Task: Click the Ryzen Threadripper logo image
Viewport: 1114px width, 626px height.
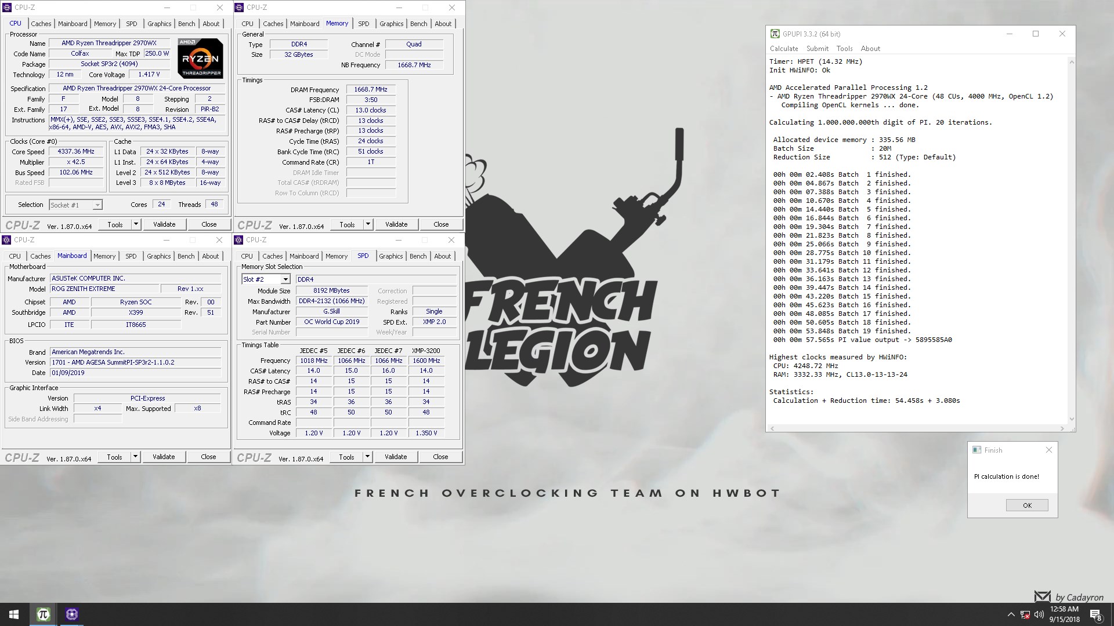Action: 200,59
